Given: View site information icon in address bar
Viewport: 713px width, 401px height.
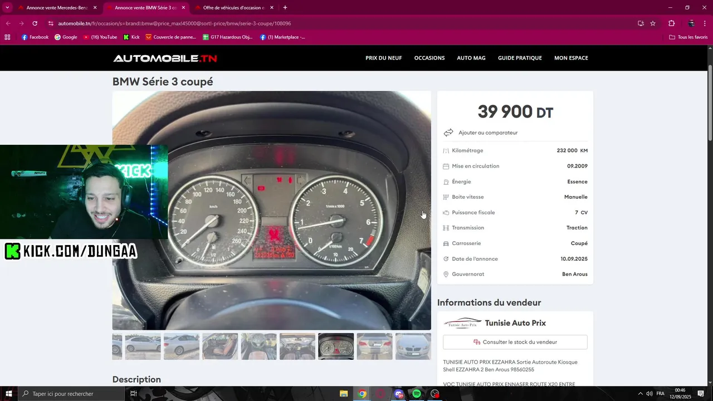Looking at the screenshot, I should tap(51, 23).
